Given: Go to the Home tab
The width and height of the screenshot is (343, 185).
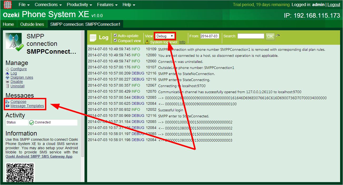Looking at the screenshot, I should [8, 24].
